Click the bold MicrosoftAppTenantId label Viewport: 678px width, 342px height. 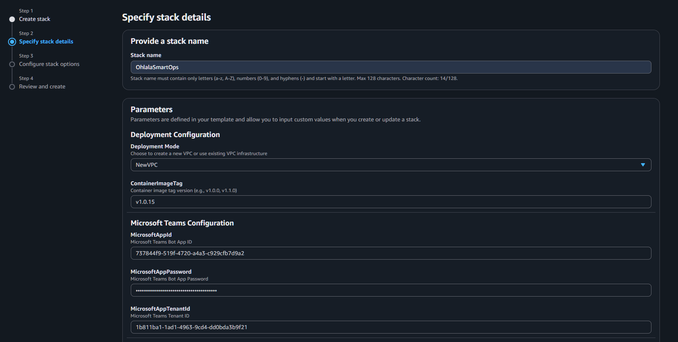(x=160, y=309)
